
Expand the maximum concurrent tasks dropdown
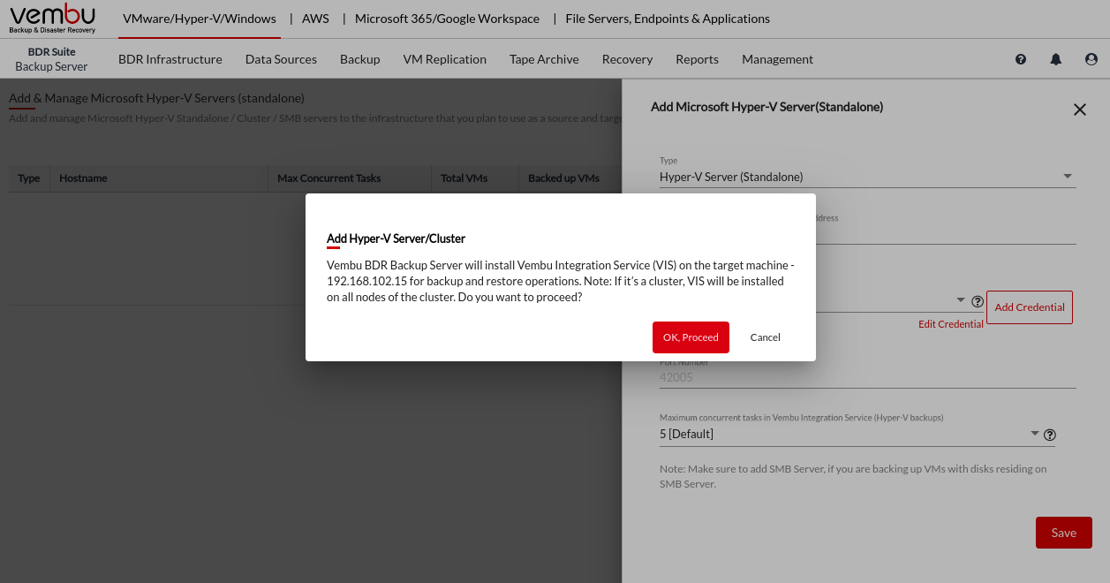pos(1035,434)
